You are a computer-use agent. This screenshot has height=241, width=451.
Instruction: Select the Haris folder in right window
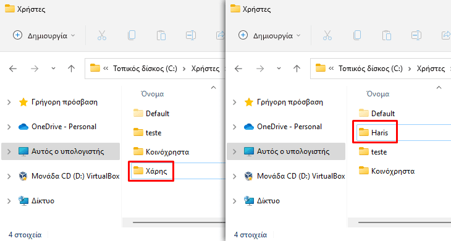click(380, 133)
